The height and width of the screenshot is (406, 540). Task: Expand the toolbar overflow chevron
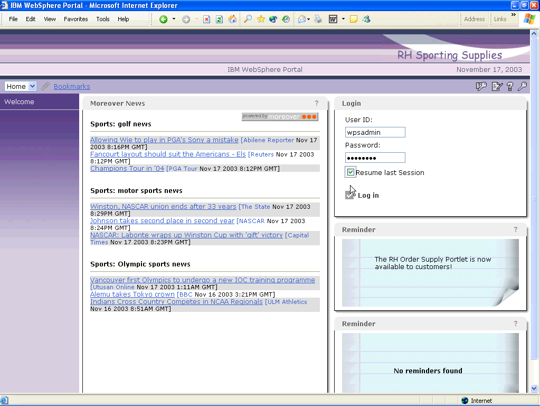point(514,14)
